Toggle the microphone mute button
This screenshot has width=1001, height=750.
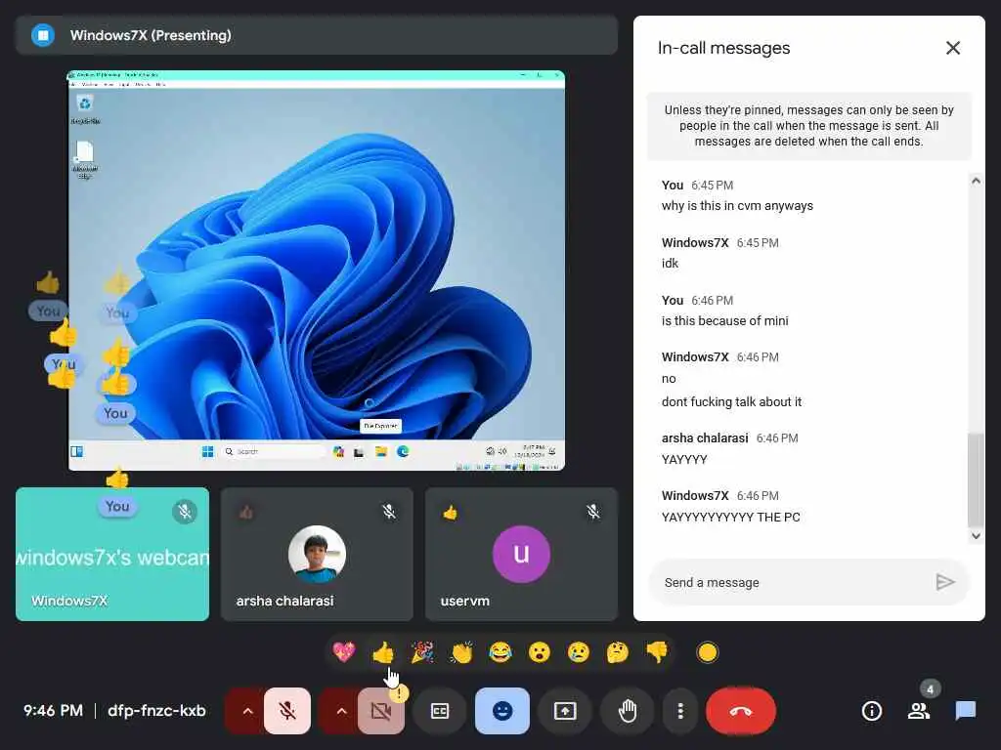click(287, 711)
